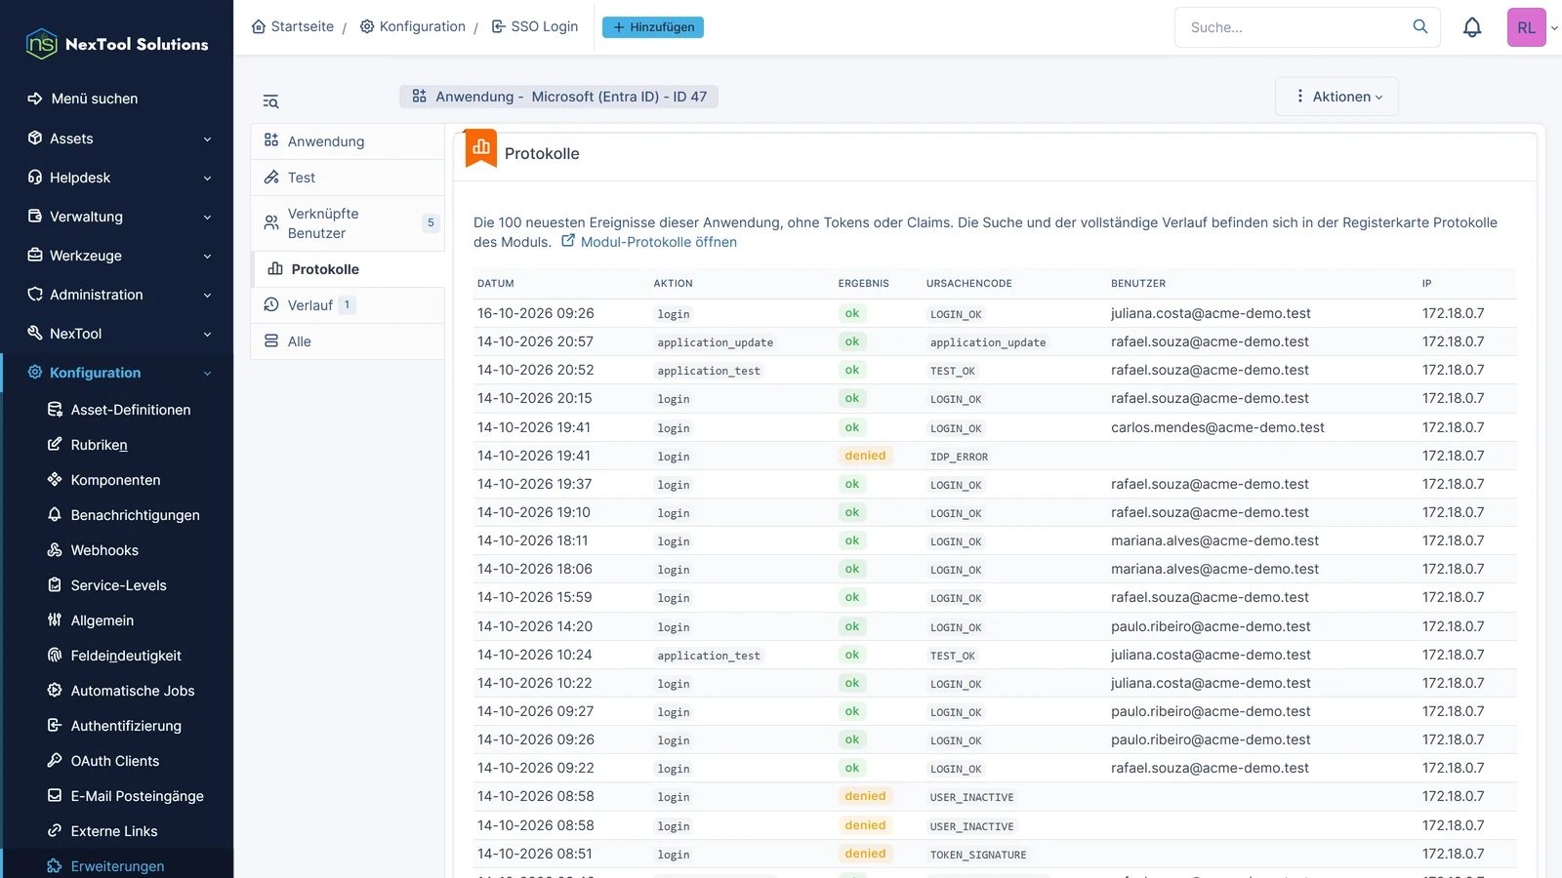Click the Komponenten icon
The image size is (1562, 878).
(55, 480)
